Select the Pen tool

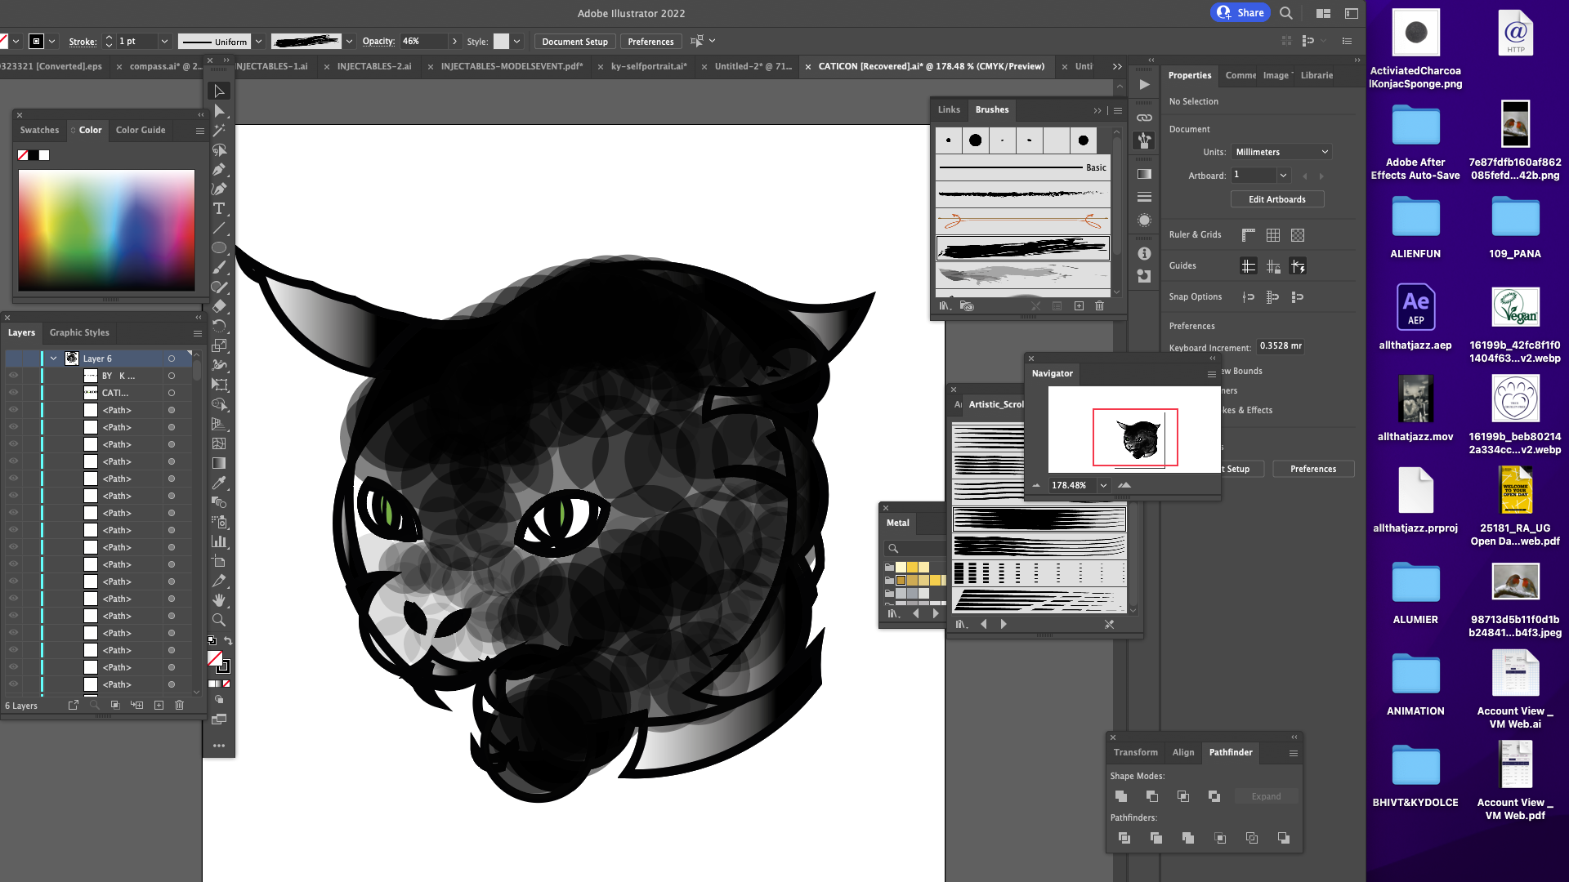click(219, 169)
